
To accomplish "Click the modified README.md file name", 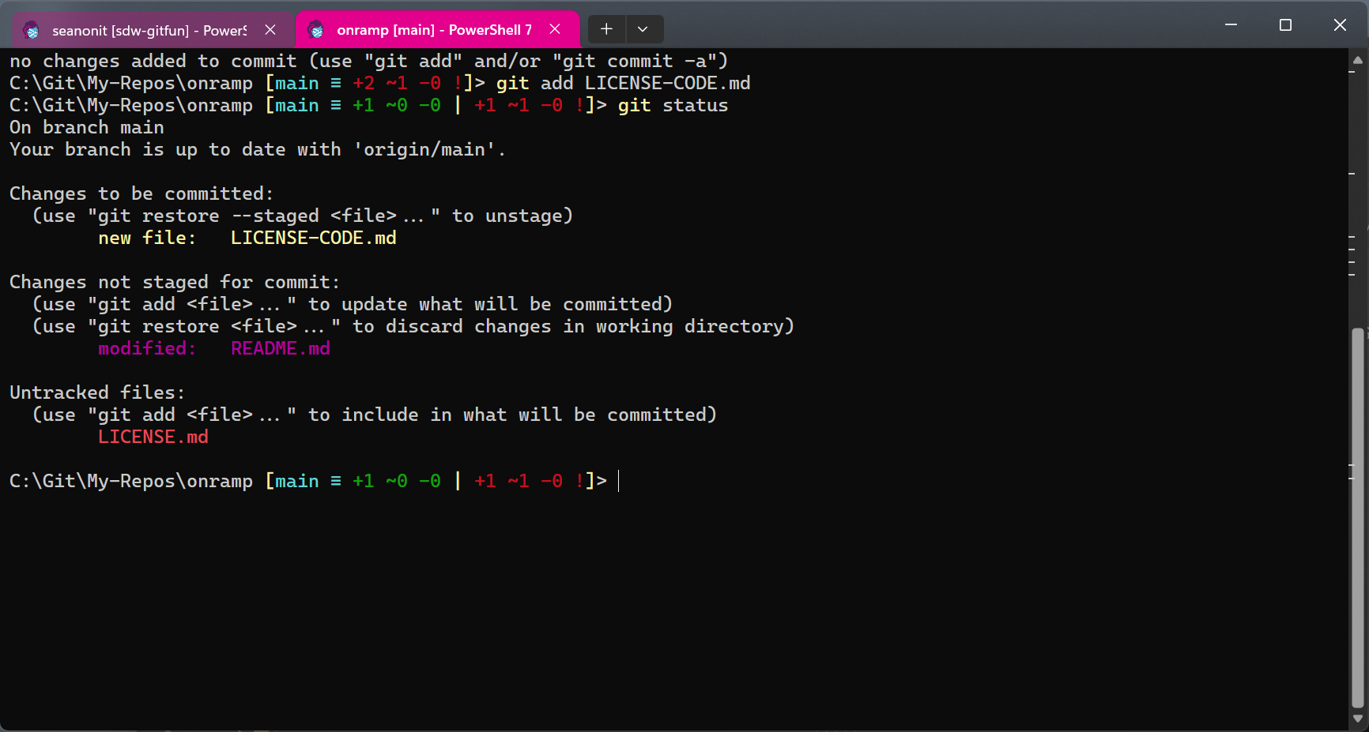I will coord(281,348).
